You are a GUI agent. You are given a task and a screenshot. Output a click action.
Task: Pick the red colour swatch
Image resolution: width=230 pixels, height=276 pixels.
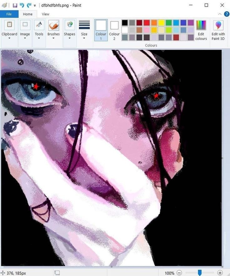[146, 23]
